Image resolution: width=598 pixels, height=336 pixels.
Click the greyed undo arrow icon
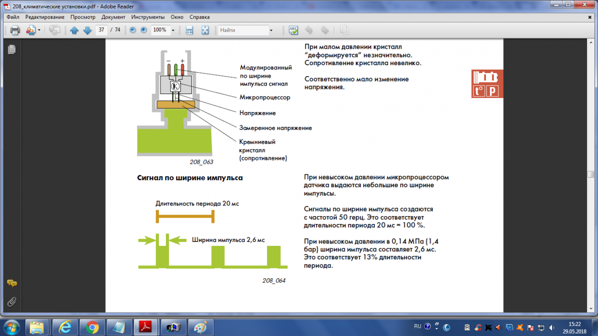coord(309,30)
